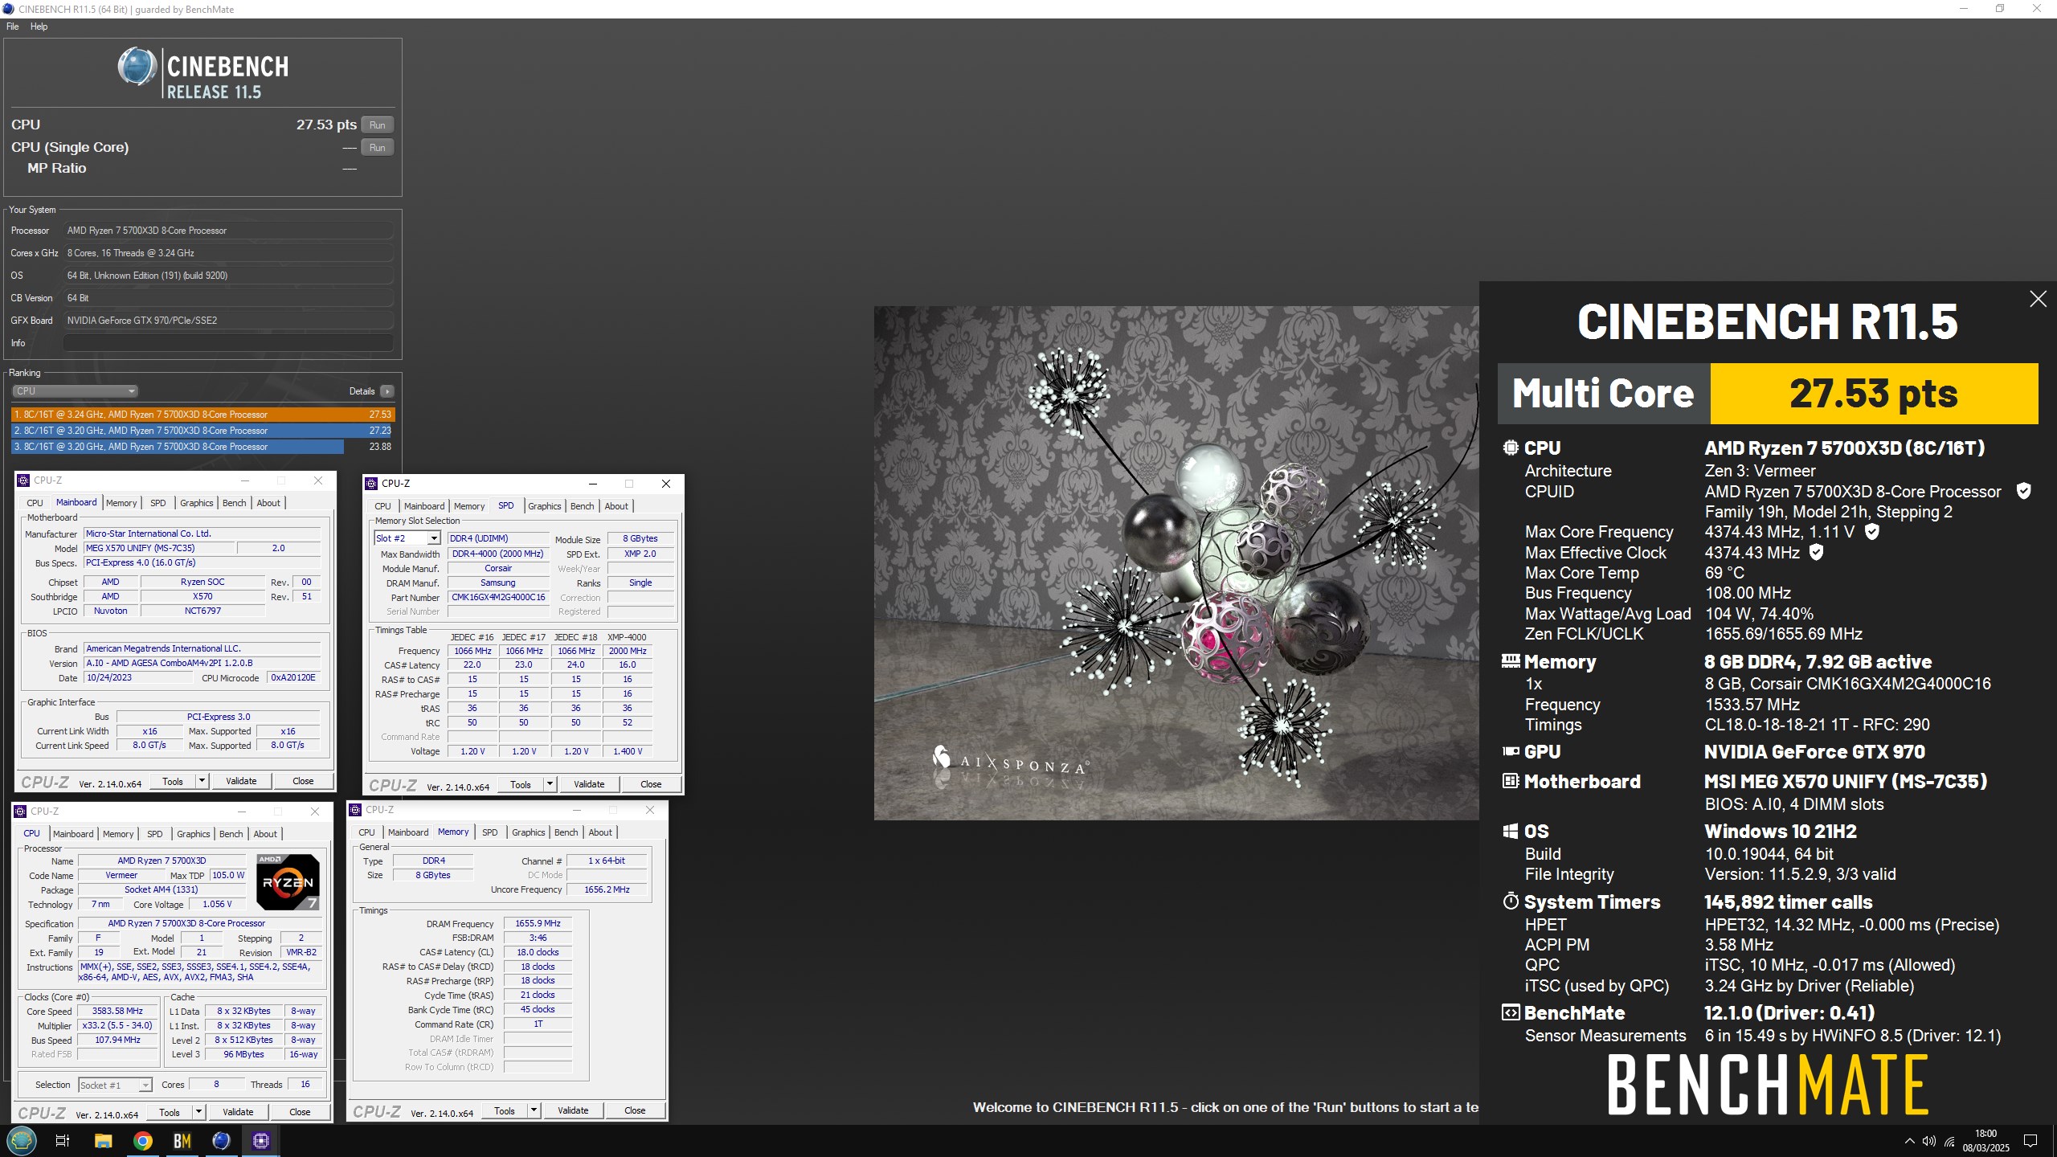Screen dimensions: 2057x1157
Task: Click the Windows OS icon in BenchMate panel
Action: tap(1511, 831)
